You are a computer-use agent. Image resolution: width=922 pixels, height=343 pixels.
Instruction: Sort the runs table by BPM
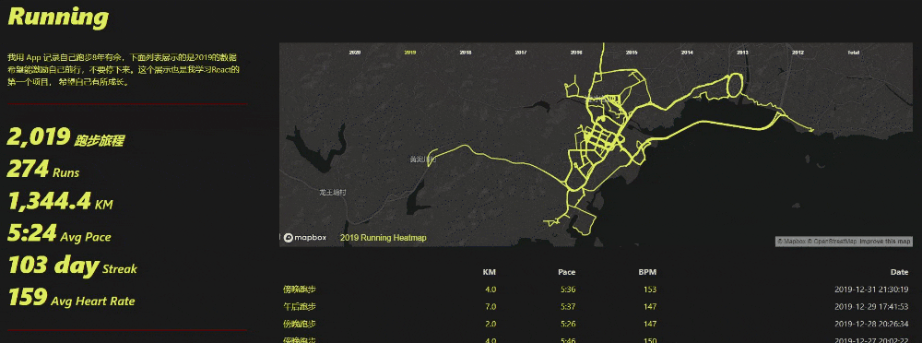point(647,272)
